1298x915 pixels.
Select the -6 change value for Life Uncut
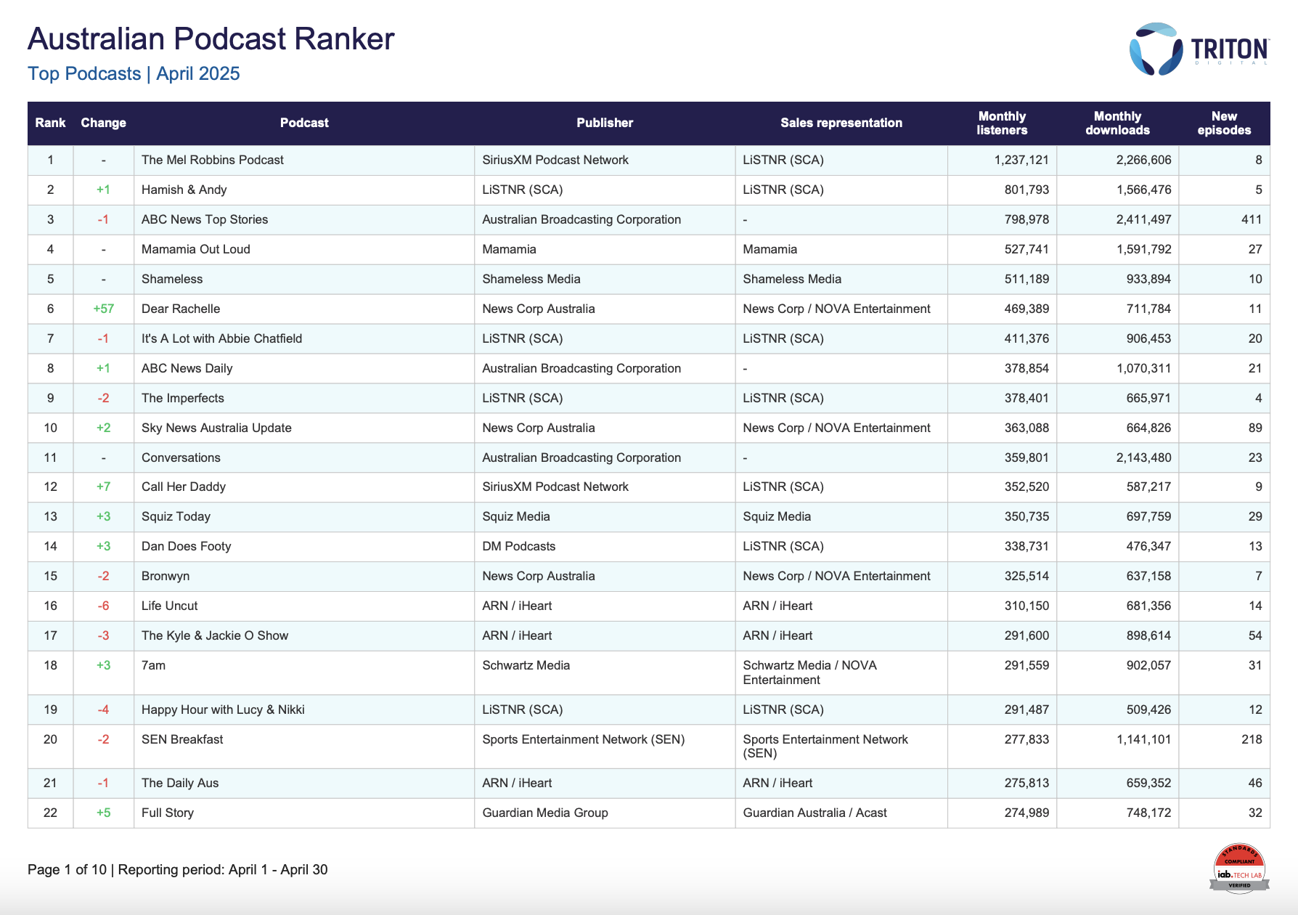click(x=104, y=606)
